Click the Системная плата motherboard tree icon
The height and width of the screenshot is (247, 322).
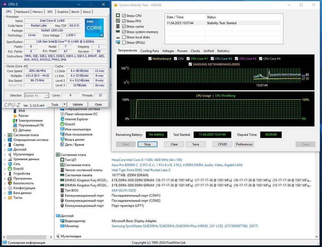click(x=10, y=135)
